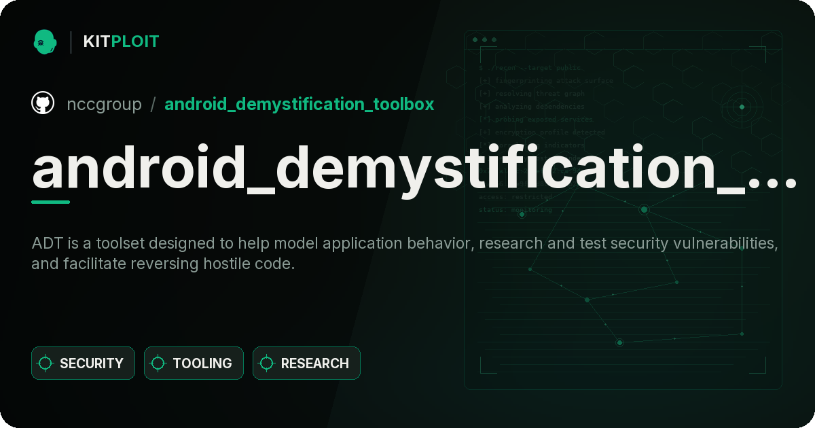
Task: Click the crosshair icon in SECURITY tag
Action: (46, 363)
